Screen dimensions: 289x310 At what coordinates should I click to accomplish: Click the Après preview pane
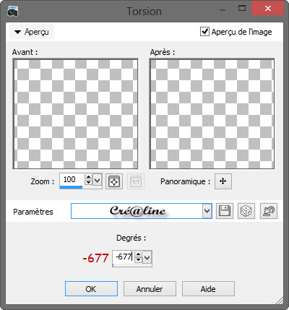[212, 113]
